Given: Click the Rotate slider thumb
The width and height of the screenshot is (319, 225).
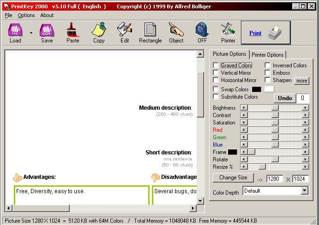Looking at the screenshot, I should [275, 160].
